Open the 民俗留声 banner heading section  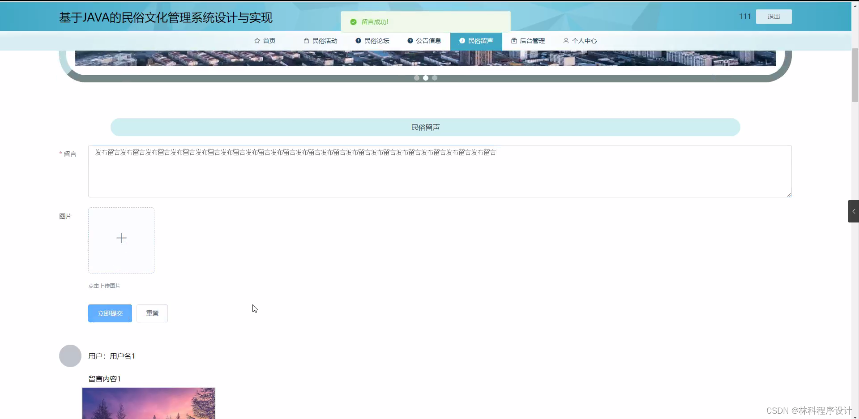pyautogui.click(x=425, y=127)
